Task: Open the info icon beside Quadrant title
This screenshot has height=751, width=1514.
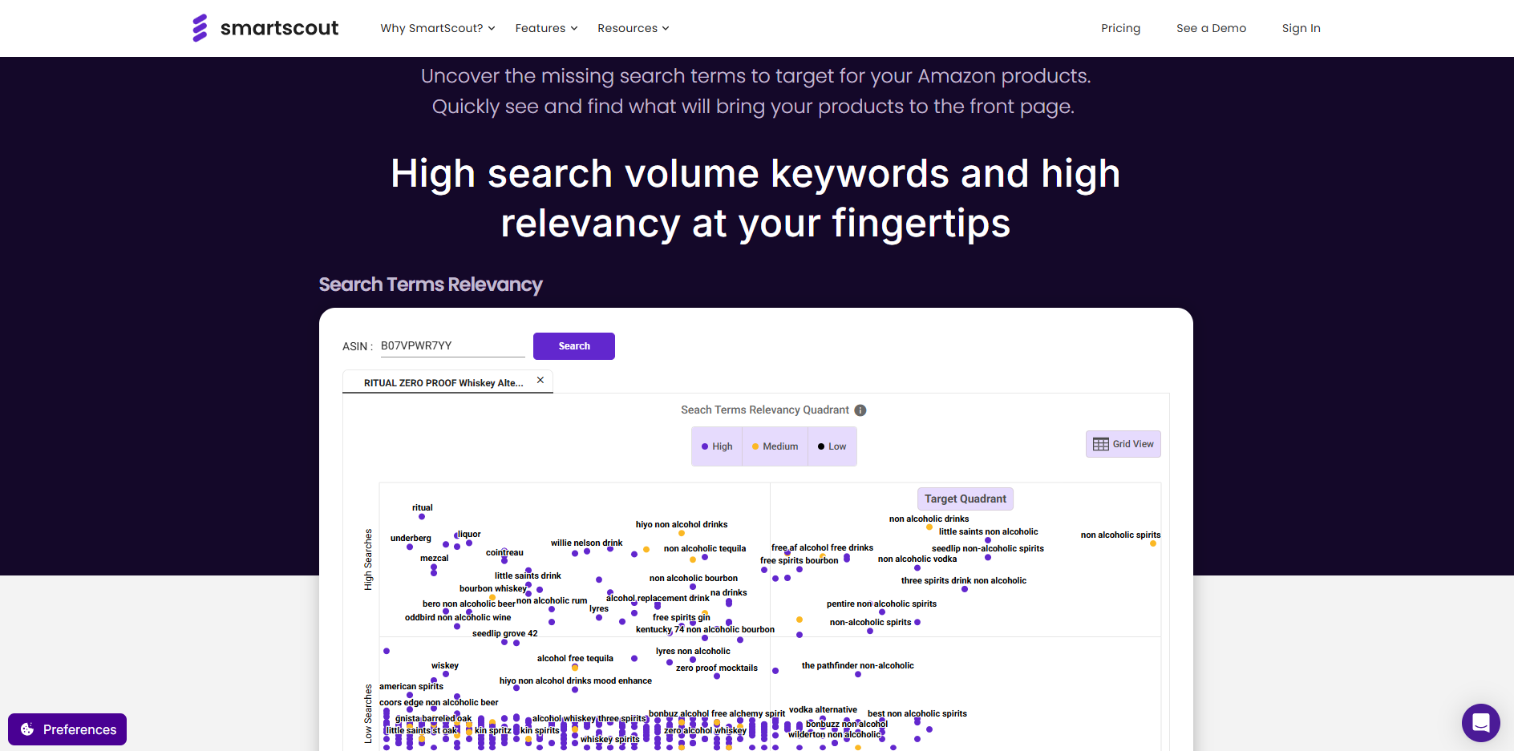Action: tap(860, 410)
